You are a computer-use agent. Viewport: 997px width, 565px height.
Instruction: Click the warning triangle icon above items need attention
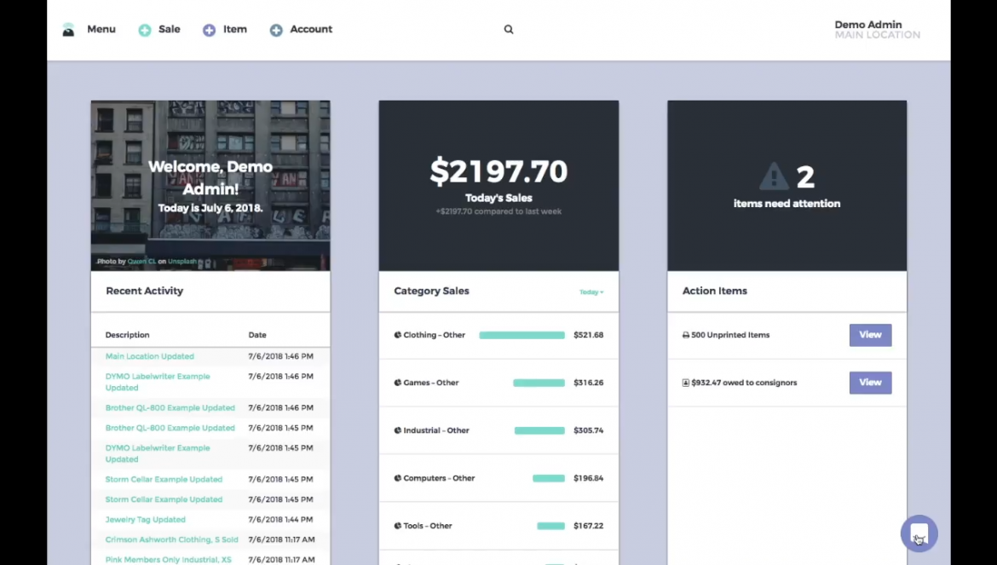tap(774, 176)
